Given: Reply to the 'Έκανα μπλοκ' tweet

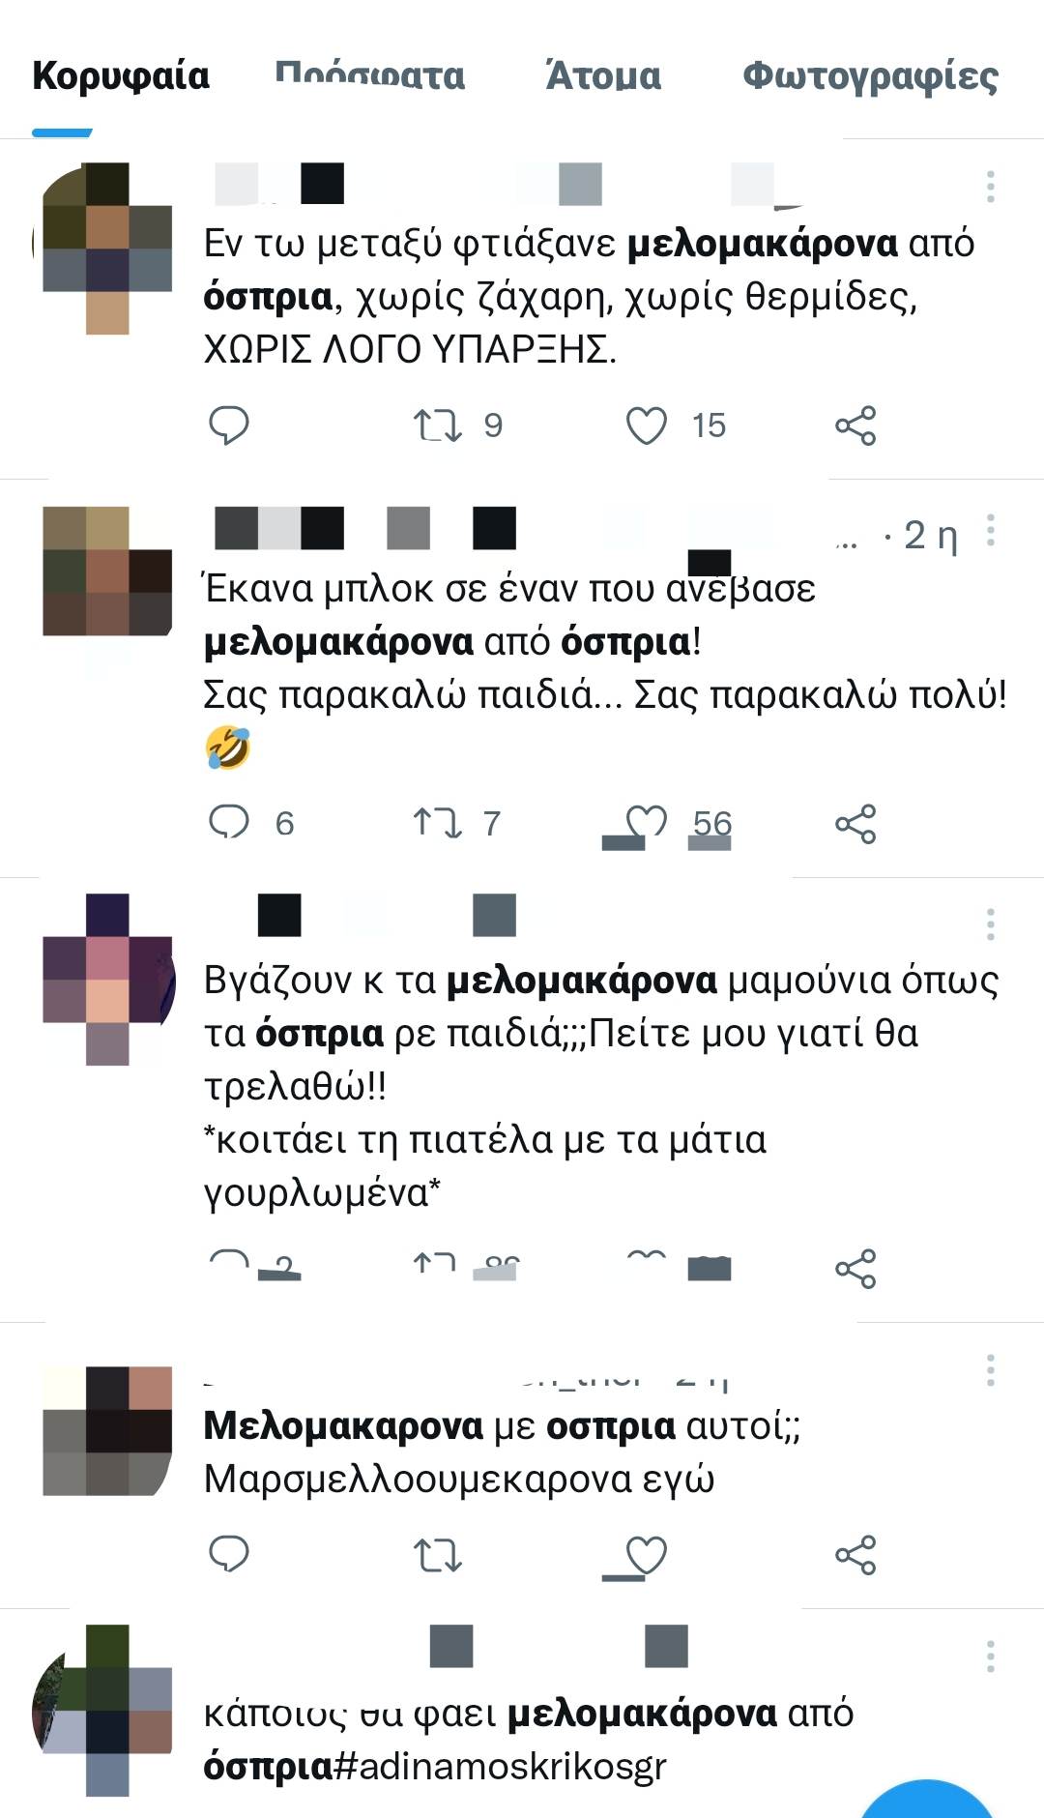Looking at the screenshot, I should (229, 823).
